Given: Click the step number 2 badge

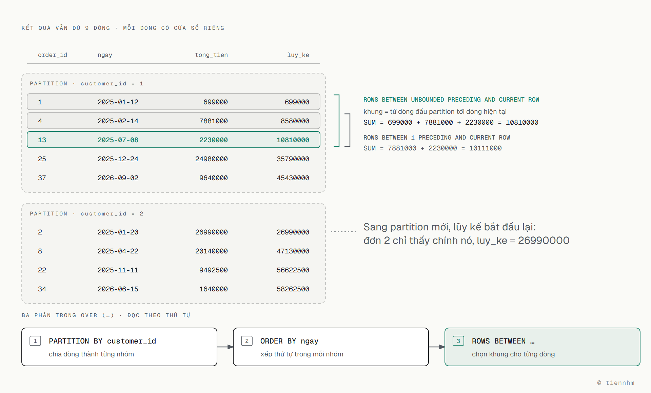Looking at the screenshot, I should 247,341.
